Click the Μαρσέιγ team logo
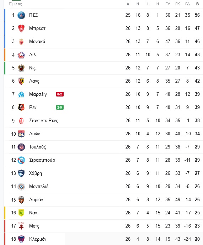Screen dimensions: 203x245 point(21,94)
